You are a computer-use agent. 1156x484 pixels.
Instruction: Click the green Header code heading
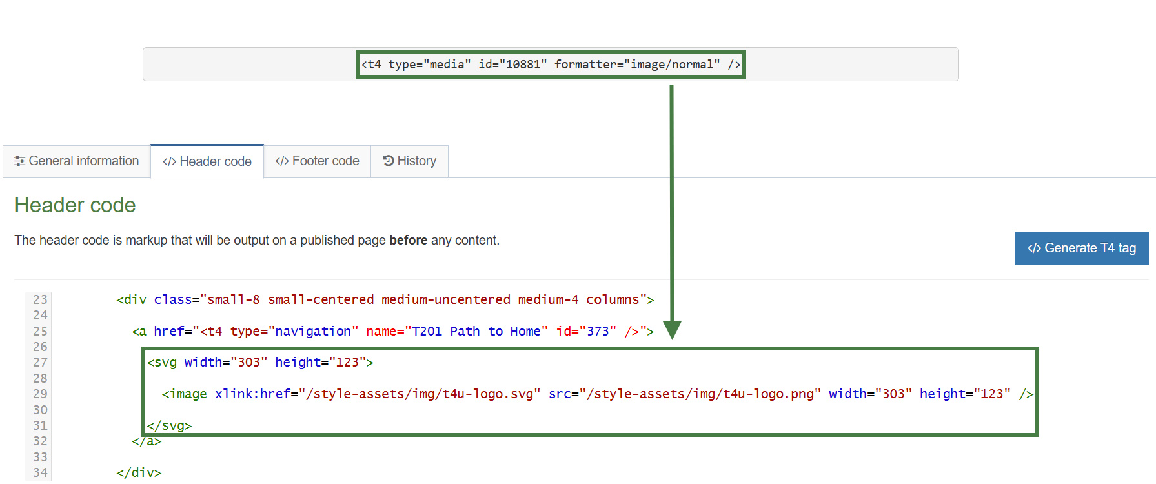(76, 205)
